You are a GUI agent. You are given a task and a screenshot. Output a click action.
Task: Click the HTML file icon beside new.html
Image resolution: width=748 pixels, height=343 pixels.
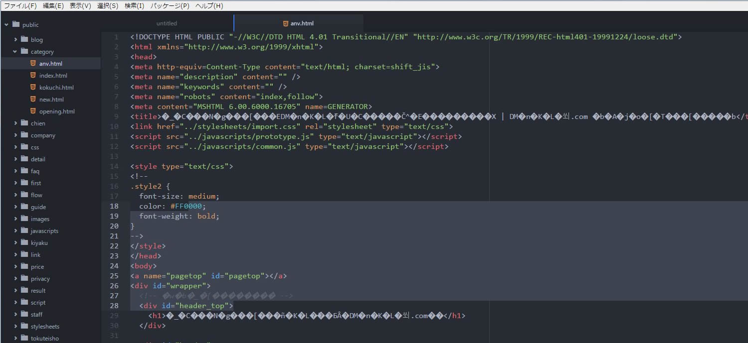coord(33,100)
